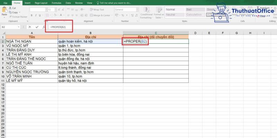Cancel formula entry with the X icon

click(x=30, y=27)
